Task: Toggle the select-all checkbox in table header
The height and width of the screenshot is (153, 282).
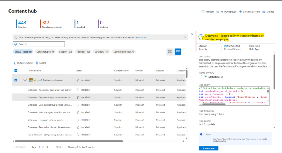Action: coord(16,70)
